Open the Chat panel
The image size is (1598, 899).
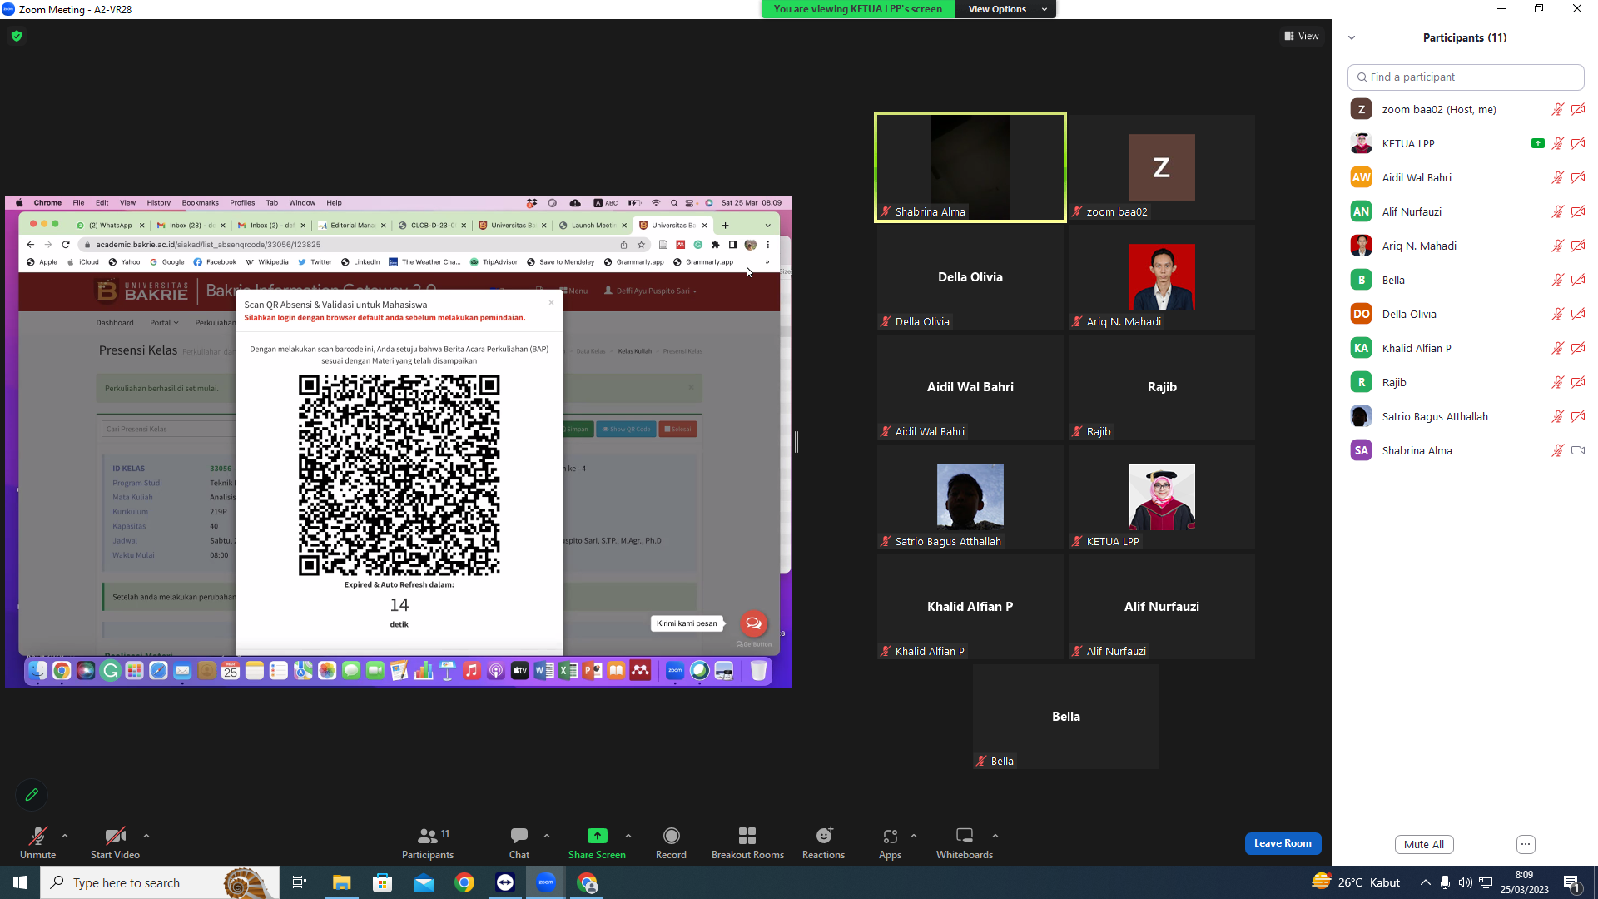pos(519,842)
